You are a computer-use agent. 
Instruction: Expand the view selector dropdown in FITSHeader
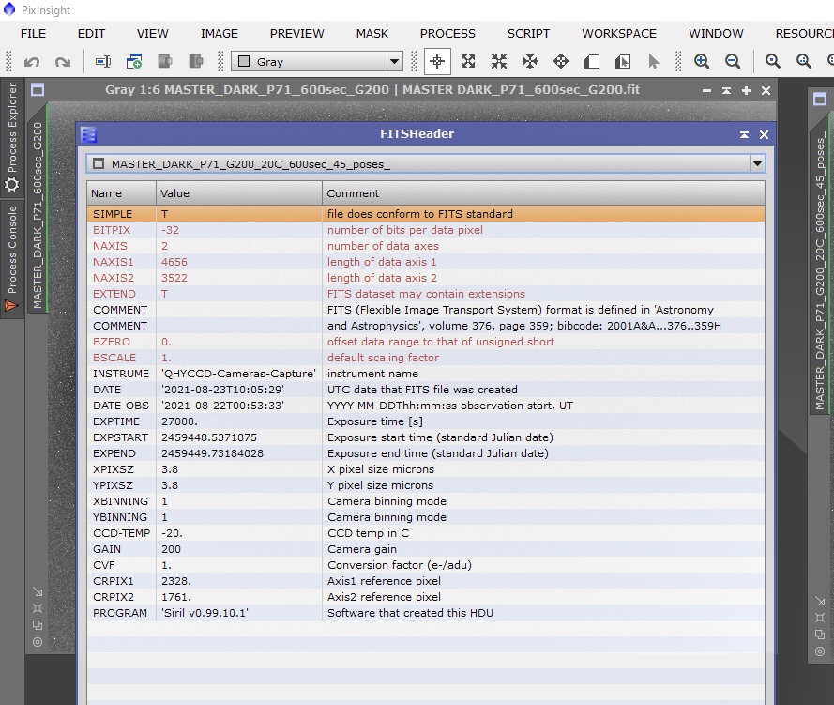point(757,164)
